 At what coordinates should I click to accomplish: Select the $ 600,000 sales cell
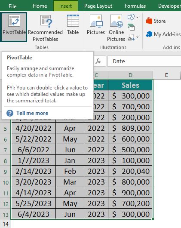130,139
